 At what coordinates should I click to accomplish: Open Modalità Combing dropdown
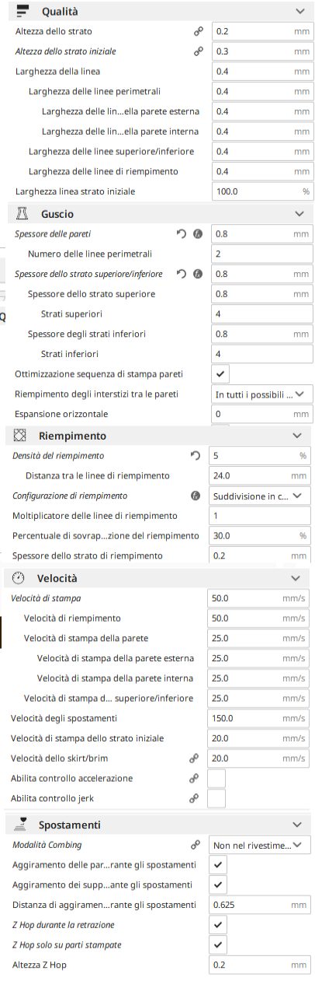click(261, 845)
